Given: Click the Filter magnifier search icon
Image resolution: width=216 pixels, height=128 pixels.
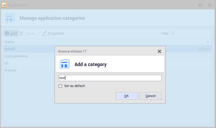Looking at the screenshot, I should tap(173, 34).
